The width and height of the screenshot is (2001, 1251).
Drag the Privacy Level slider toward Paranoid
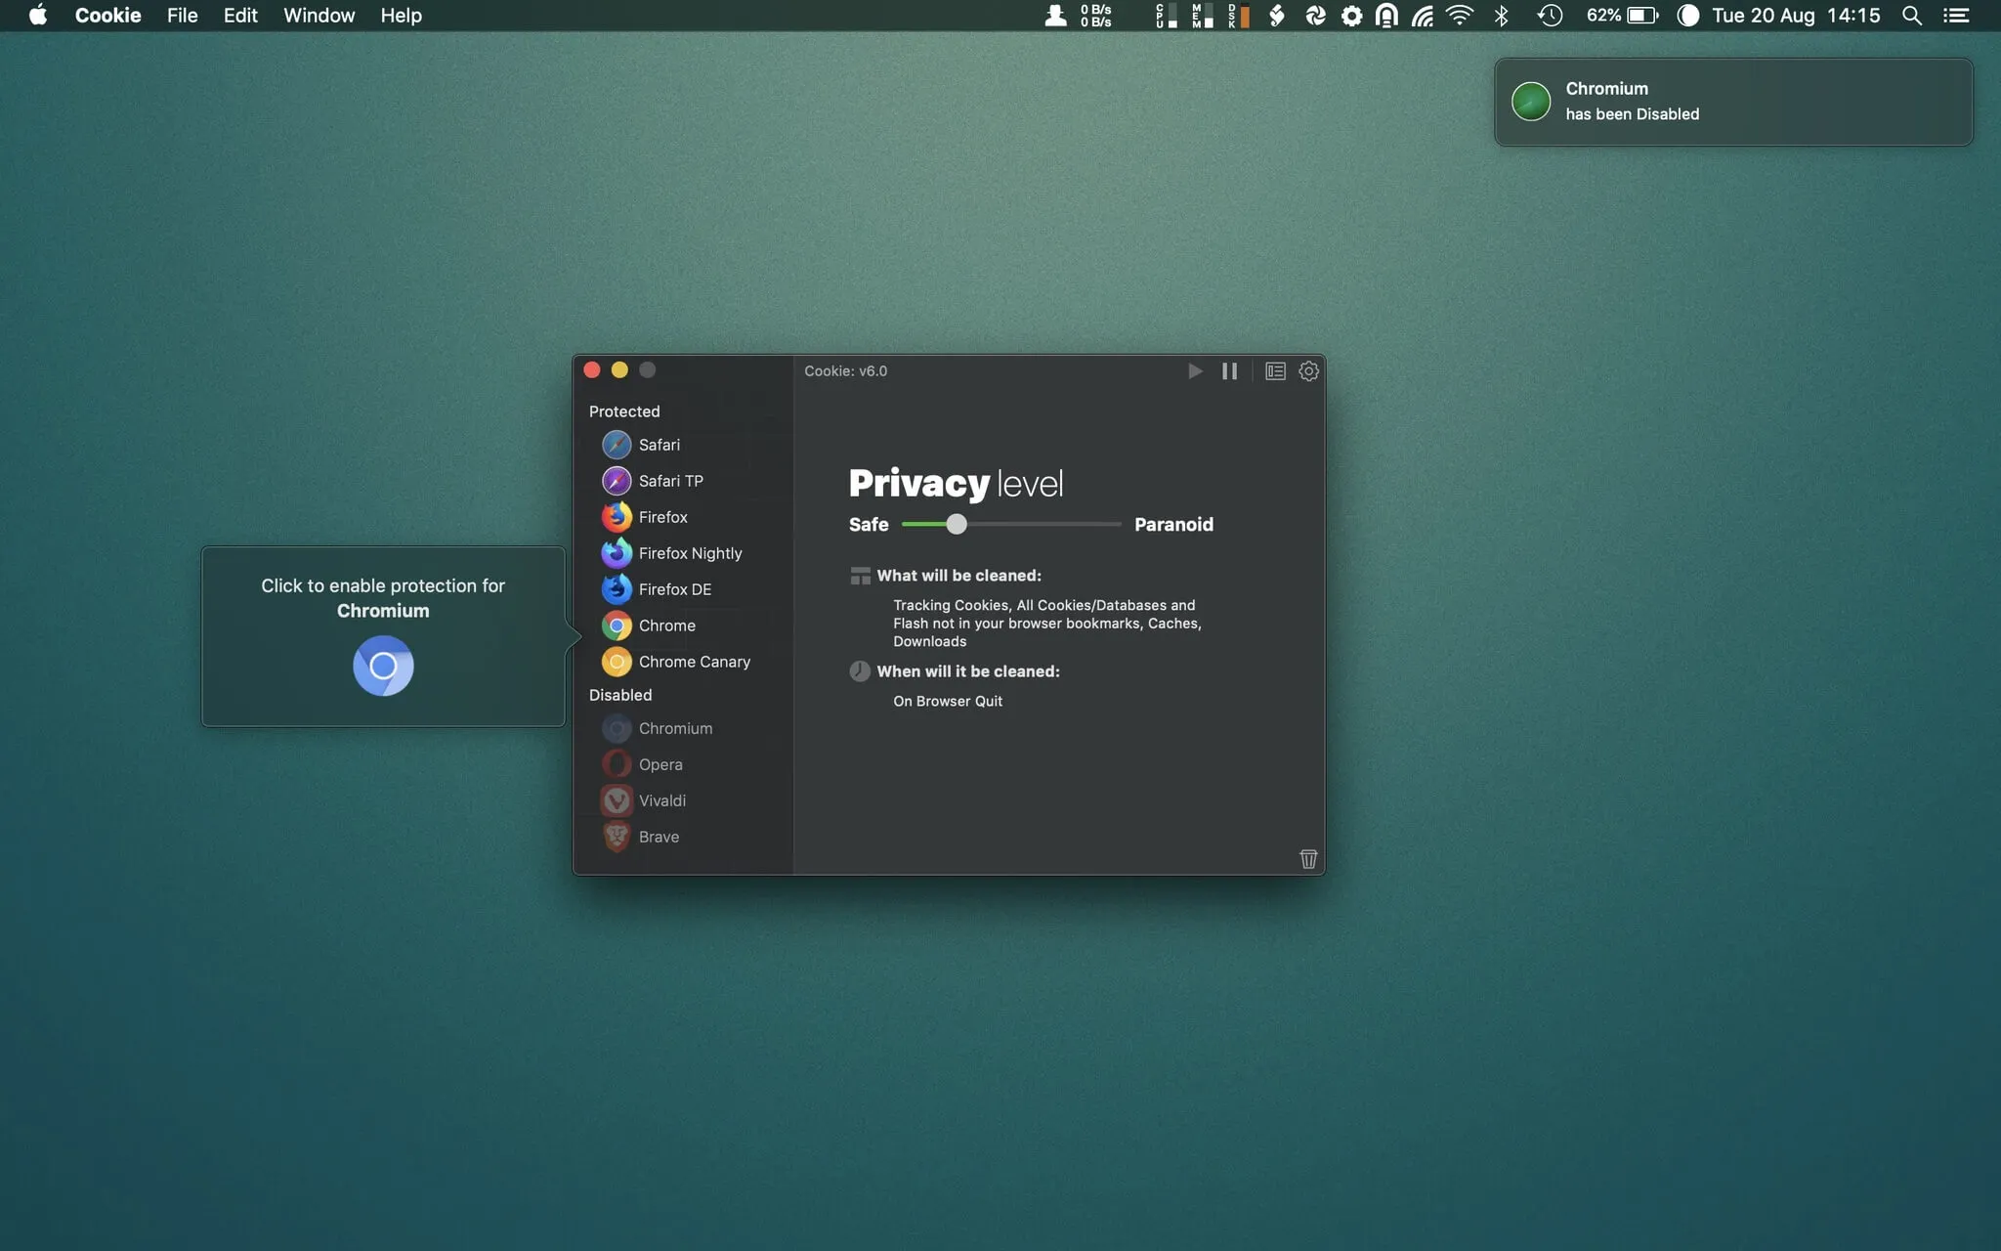click(x=957, y=523)
